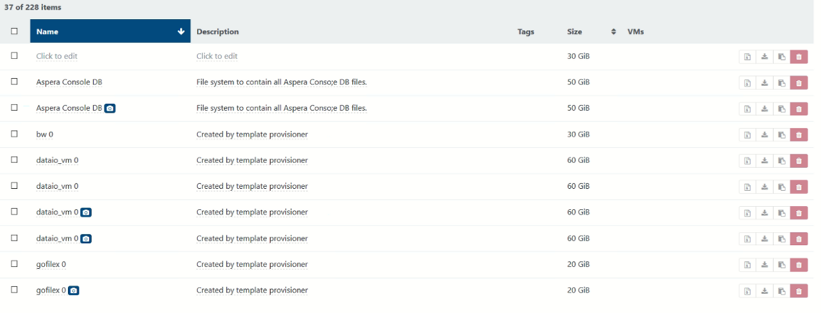The image size is (821, 313).
Task: Edit name via 'Click to edit' in Name column
Action: click(57, 56)
